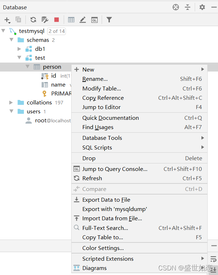218x275 pixels.
Task: Open the table editor icon in toolbar
Action: 71,20
